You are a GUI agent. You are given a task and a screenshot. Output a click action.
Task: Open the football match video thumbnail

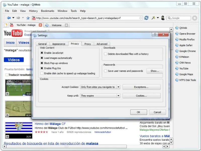pos(18,88)
